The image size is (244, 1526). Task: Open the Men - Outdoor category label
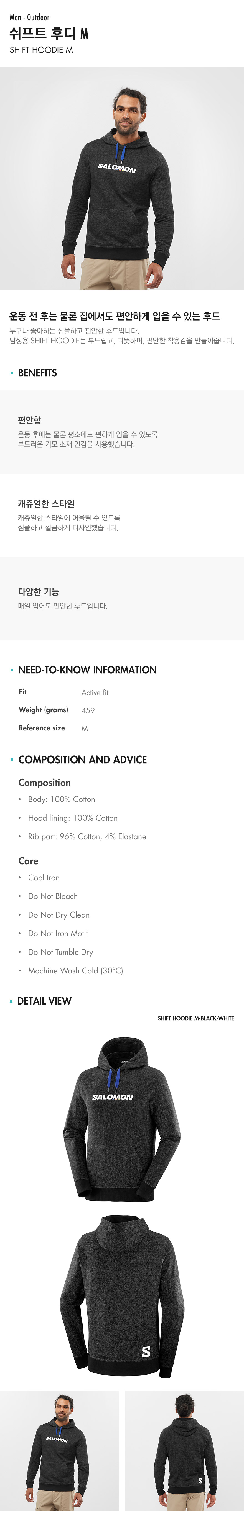pyautogui.click(x=30, y=17)
